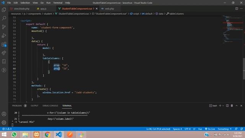Open the Search view in activity bar

pos(4,18)
